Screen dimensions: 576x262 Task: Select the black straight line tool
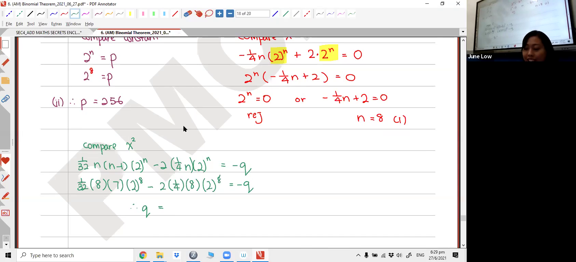30,14
